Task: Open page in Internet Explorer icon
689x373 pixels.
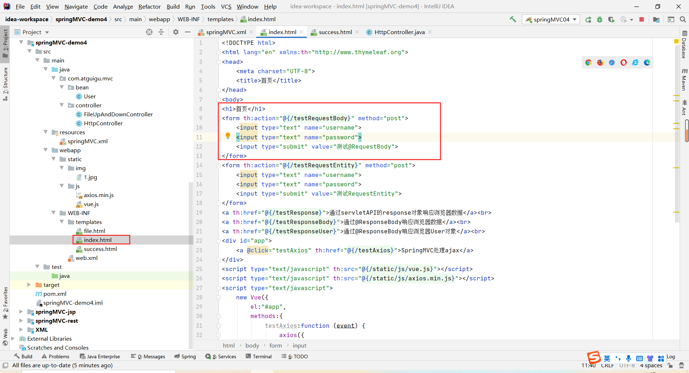Action: pos(635,62)
